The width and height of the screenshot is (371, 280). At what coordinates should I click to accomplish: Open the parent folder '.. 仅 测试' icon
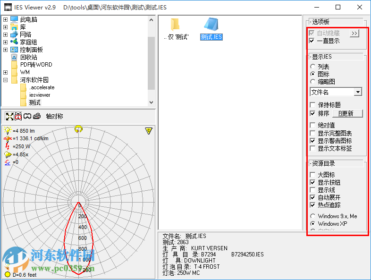tap(175, 25)
